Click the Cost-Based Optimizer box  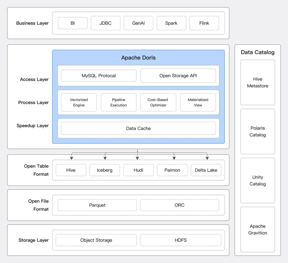coord(158,102)
